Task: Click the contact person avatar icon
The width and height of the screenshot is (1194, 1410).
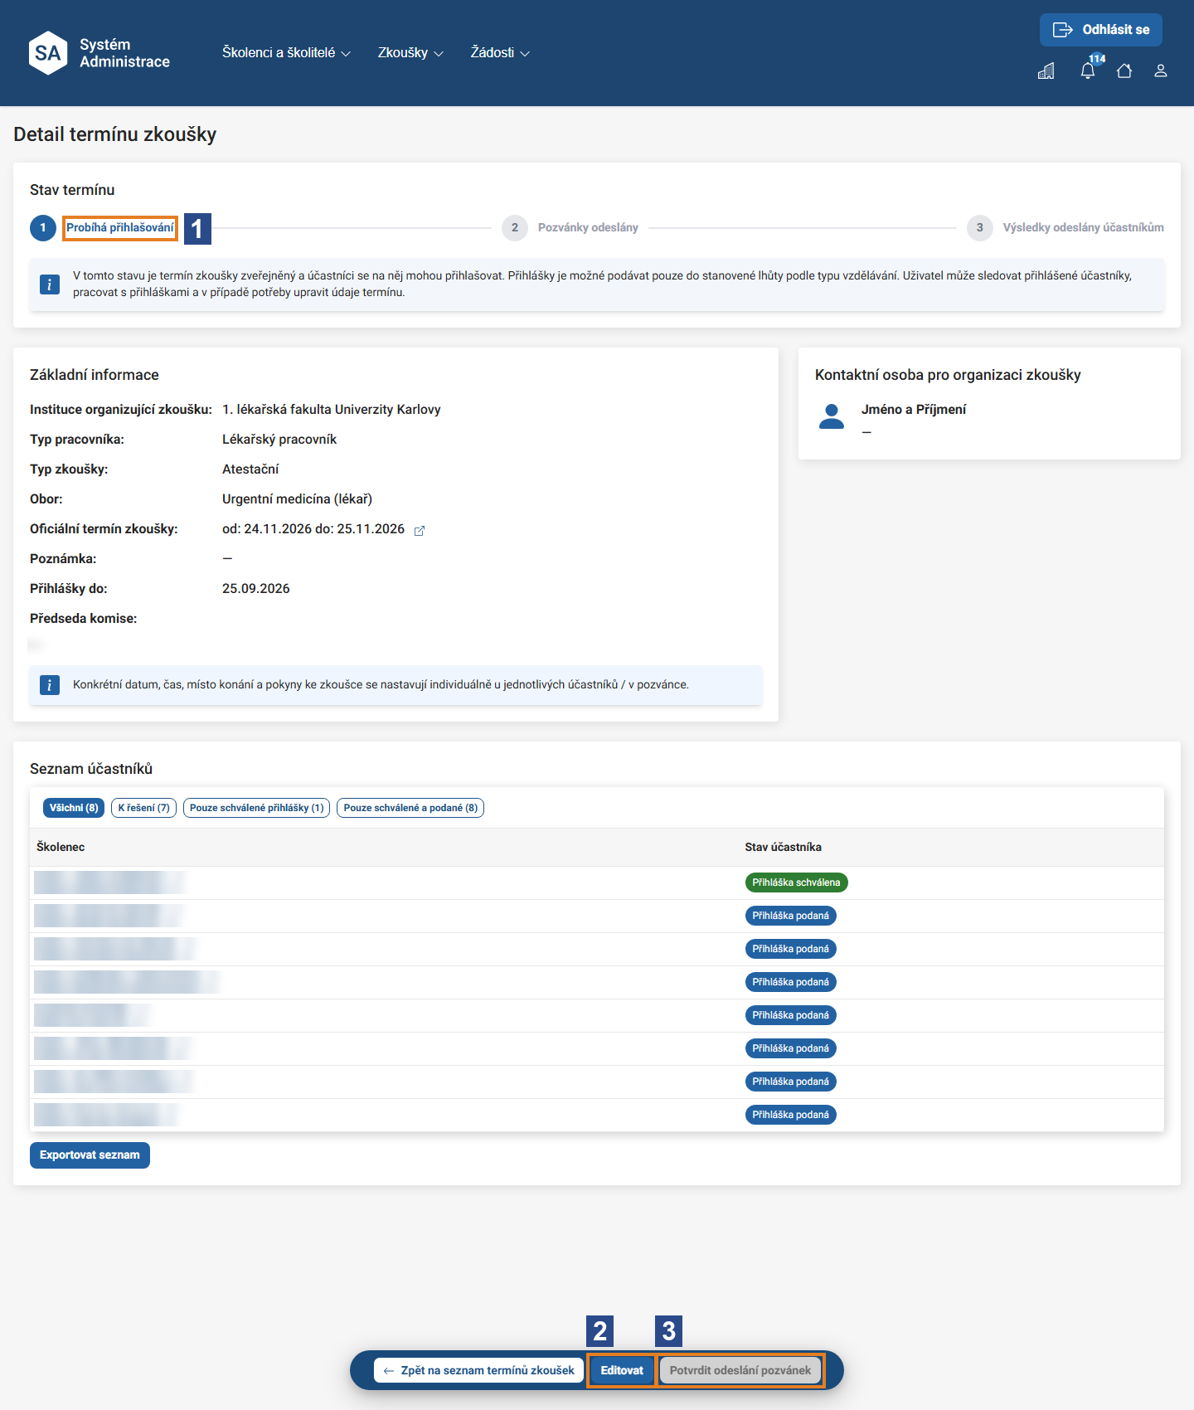Action: (x=832, y=416)
